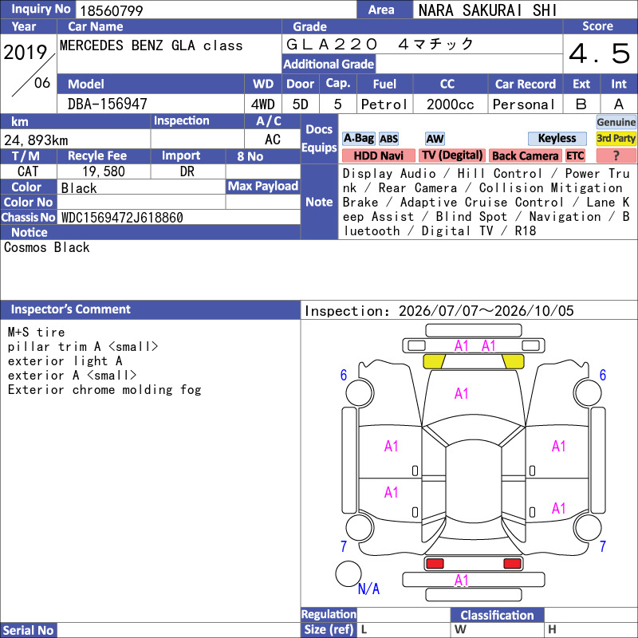Select the HDD Navi badge
The image size is (638, 638).
(x=378, y=156)
